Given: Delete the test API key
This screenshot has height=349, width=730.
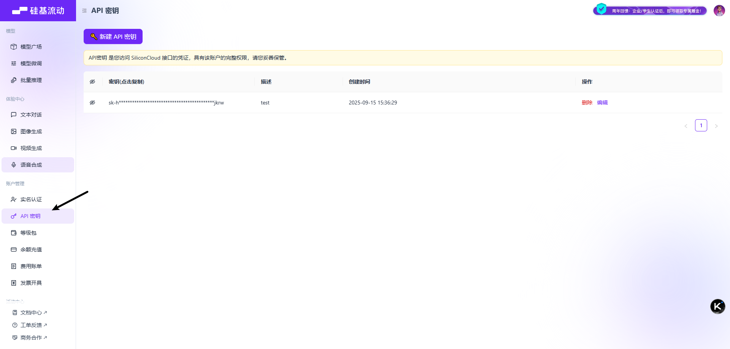Looking at the screenshot, I should coord(587,103).
